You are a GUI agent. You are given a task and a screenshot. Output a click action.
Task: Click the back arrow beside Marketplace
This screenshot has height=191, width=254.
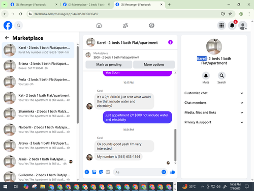tap(7, 38)
